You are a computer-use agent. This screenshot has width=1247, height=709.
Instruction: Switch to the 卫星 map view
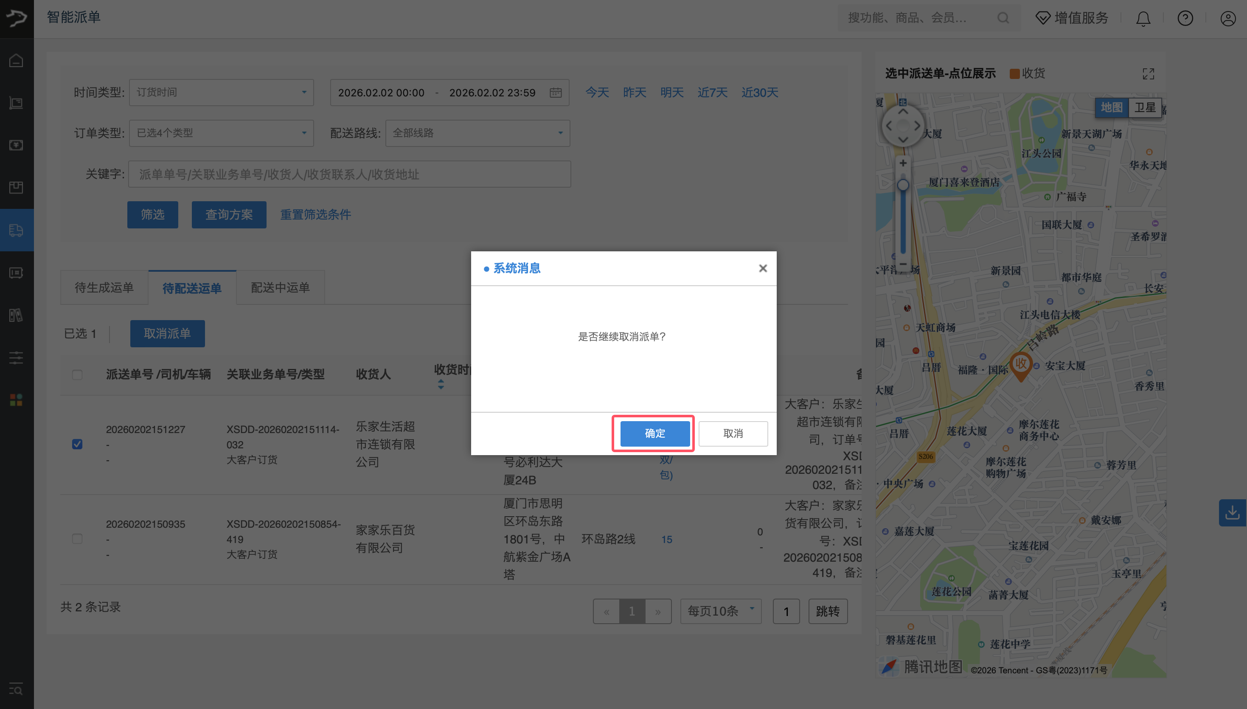tap(1146, 107)
